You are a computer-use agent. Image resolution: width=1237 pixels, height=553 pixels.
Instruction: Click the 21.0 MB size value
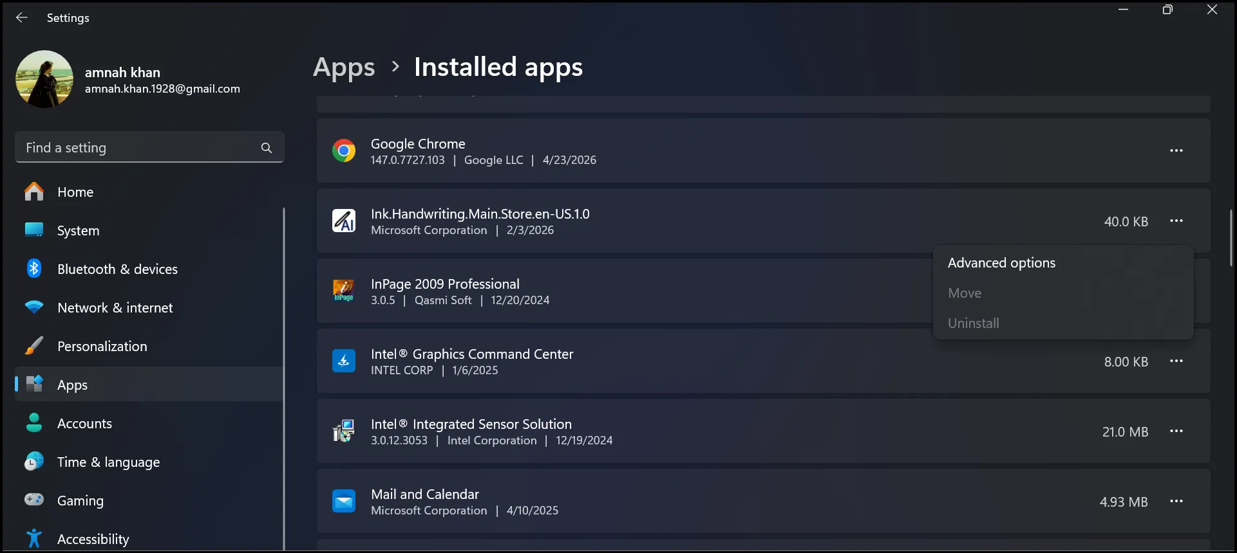[x=1125, y=432]
